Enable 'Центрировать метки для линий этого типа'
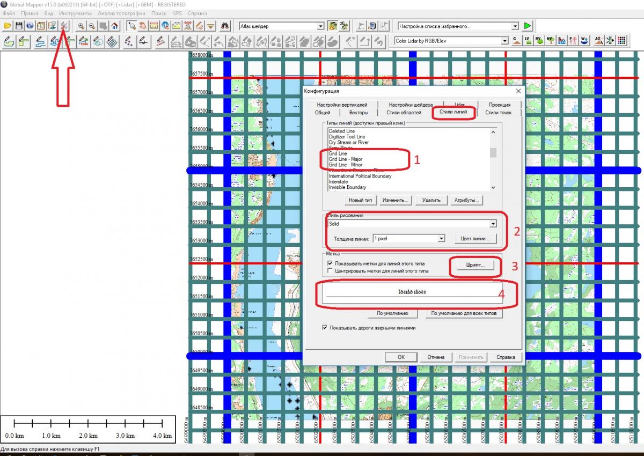This screenshot has height=456, width=644. click(x=330, y=271)
